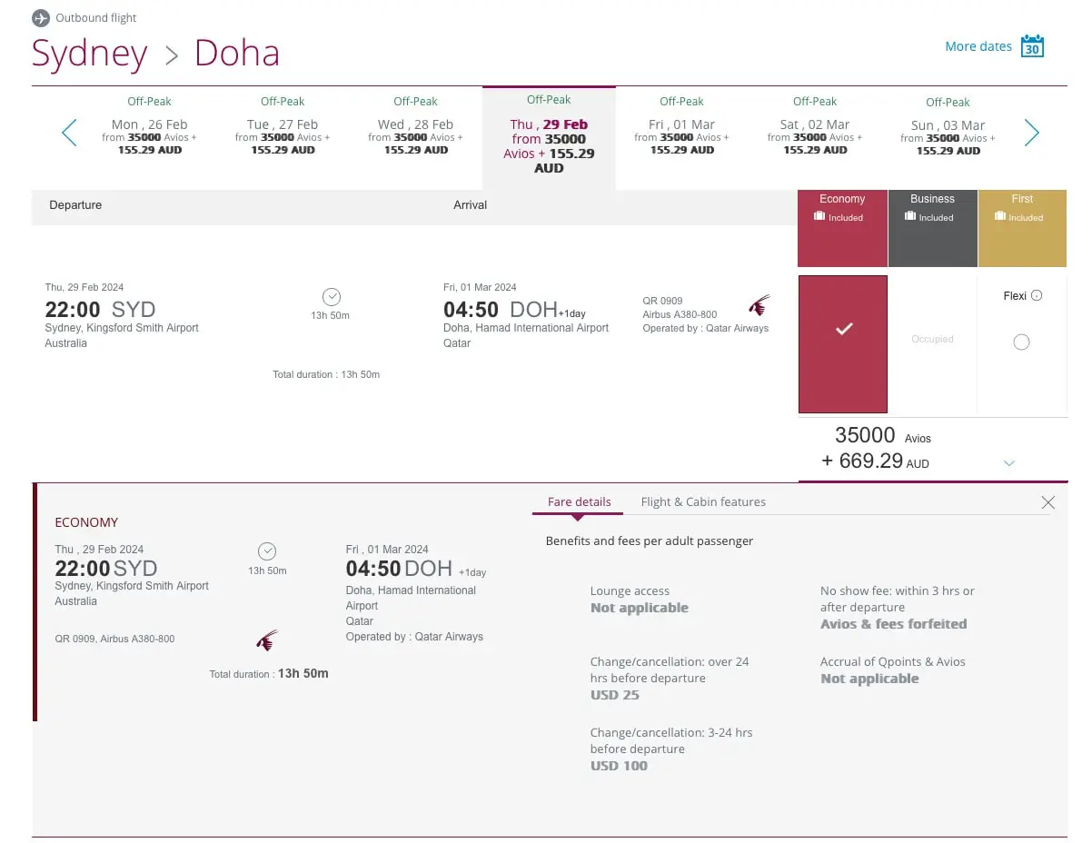Screen dimensions: 1092x843
Task: Open the calendar icon beside More dates
Action: (1032, 45)
